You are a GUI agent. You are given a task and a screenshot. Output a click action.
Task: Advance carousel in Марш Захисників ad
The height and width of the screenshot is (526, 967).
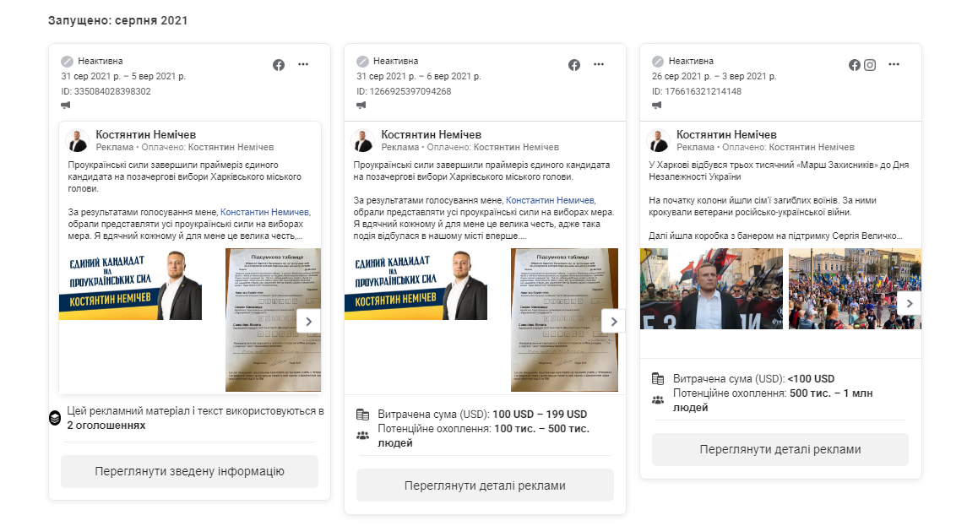tap(909, 303)
